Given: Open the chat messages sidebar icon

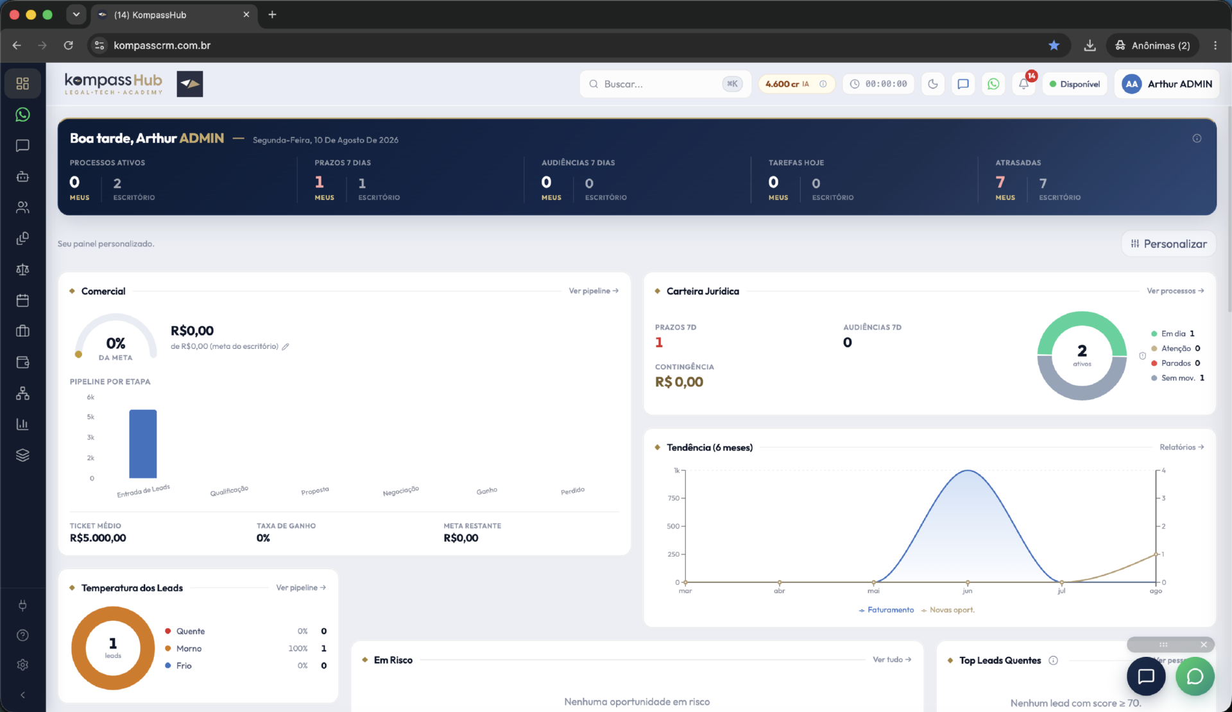Looking at the screenshot, I should click(x=22, y=146).
